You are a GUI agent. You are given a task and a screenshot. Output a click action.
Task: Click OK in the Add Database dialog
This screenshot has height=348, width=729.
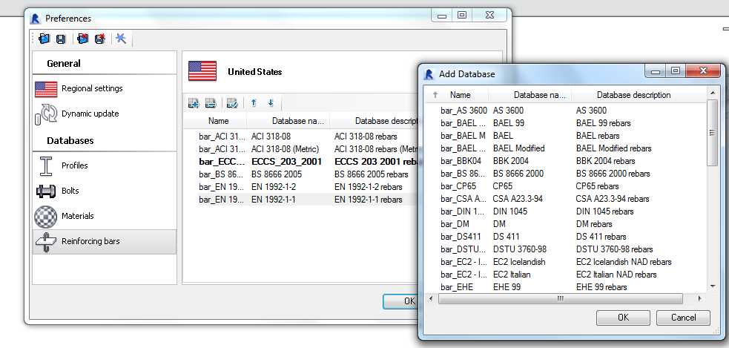[x=624, y=318]
